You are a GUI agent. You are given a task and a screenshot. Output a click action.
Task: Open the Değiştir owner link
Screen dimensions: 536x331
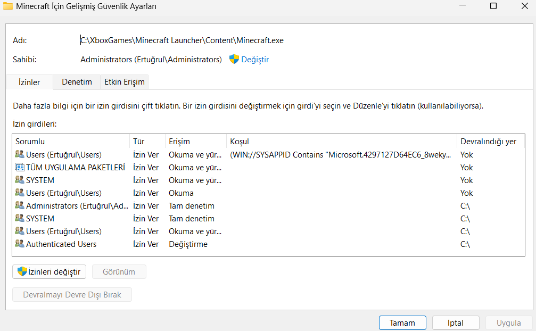tap(255, 60)
